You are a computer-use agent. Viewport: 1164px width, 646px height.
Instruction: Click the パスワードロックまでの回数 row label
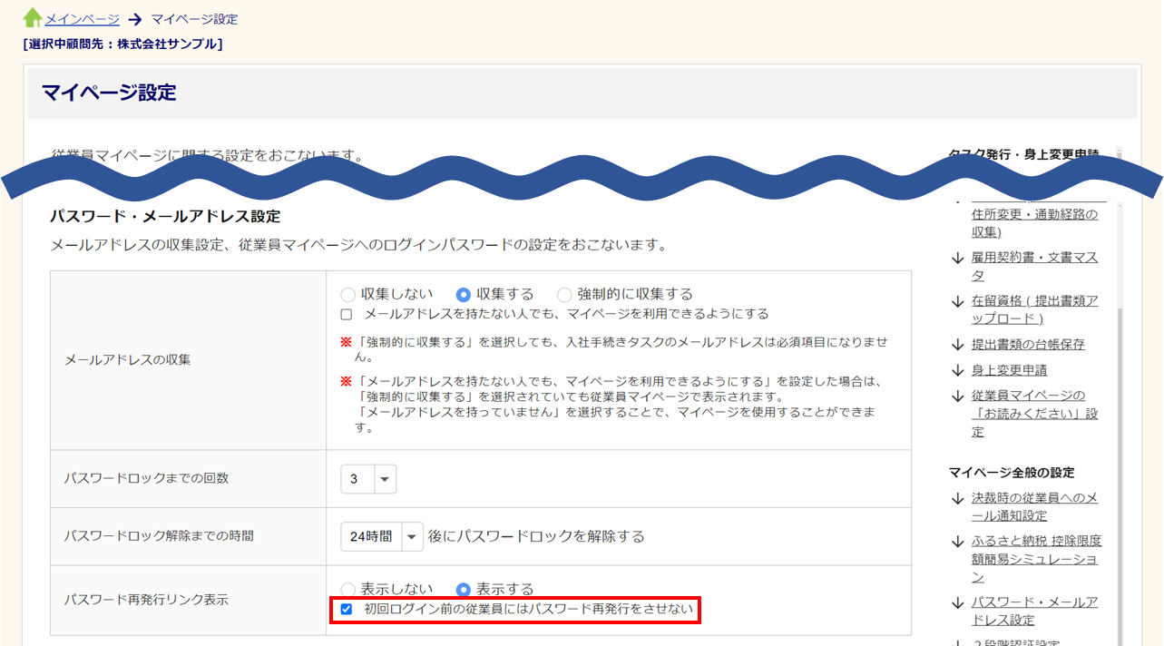146,478
